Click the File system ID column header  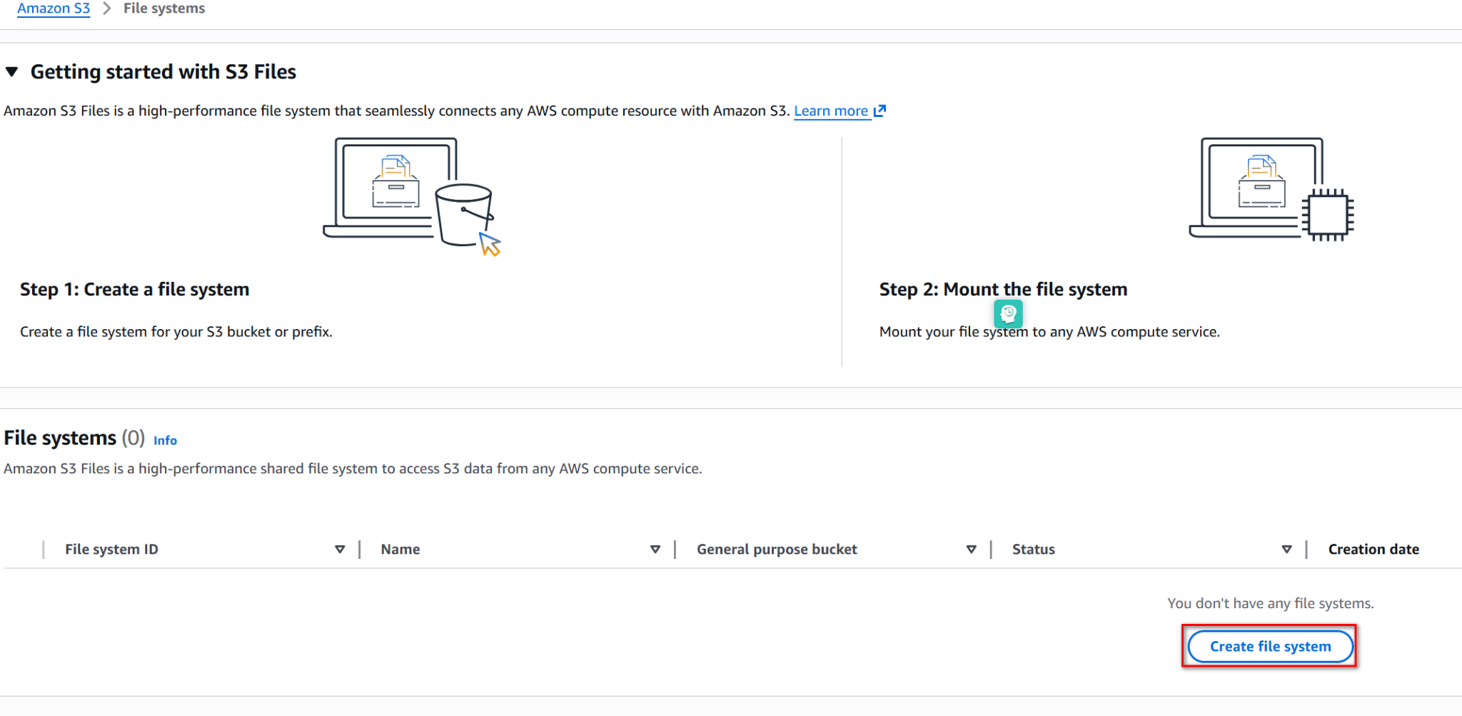tap(111, 549)
